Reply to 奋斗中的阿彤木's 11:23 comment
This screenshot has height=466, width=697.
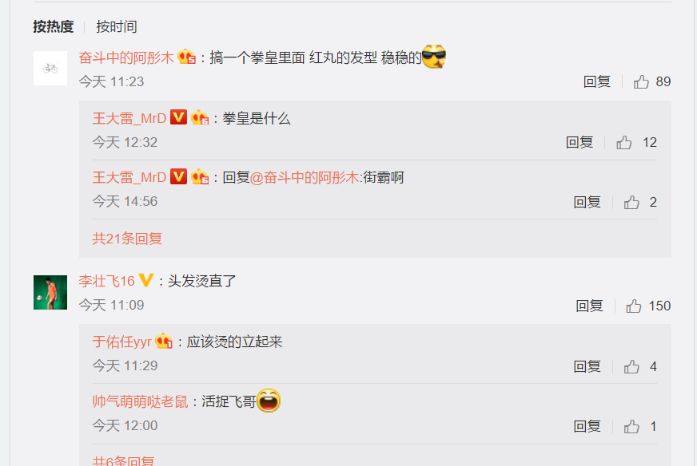tap(596, 81)
